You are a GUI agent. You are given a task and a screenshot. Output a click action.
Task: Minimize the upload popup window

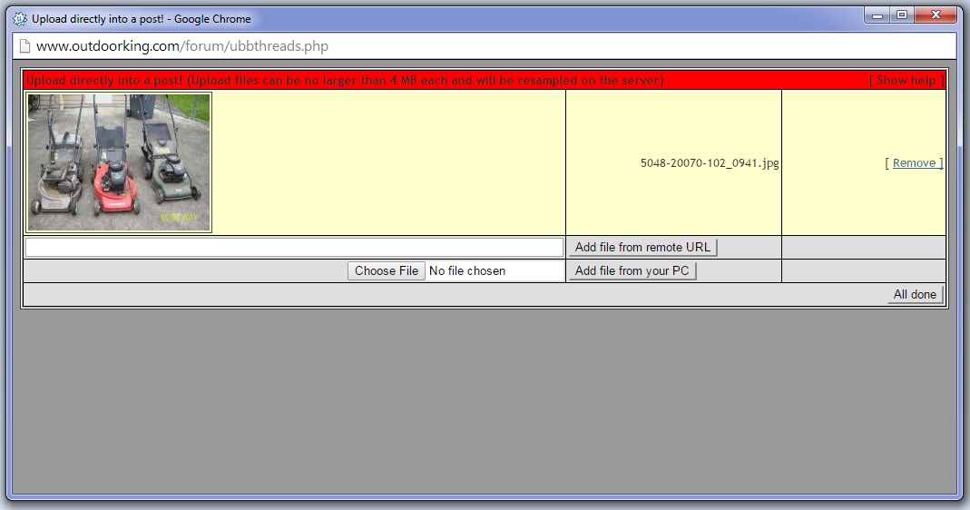pos(878,15)
